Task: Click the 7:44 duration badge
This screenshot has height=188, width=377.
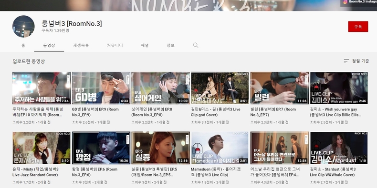Action: click(65, 101)
